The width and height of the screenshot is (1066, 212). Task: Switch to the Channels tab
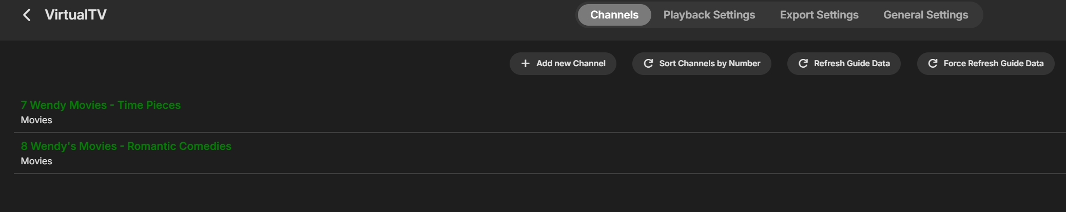pos(614,15)
